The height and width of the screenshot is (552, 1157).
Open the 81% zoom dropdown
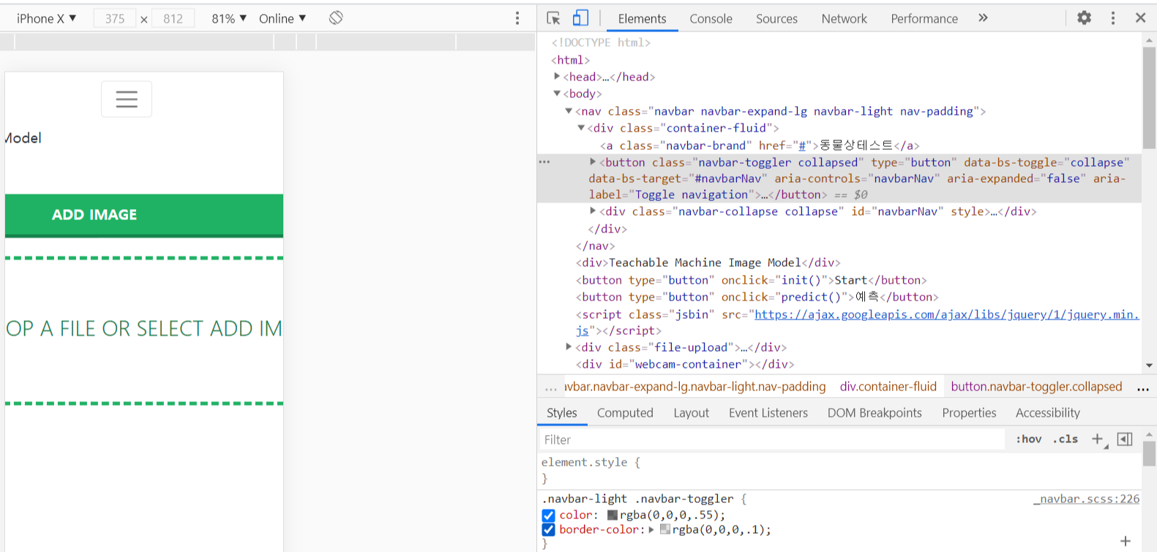(x=229, y=18)
